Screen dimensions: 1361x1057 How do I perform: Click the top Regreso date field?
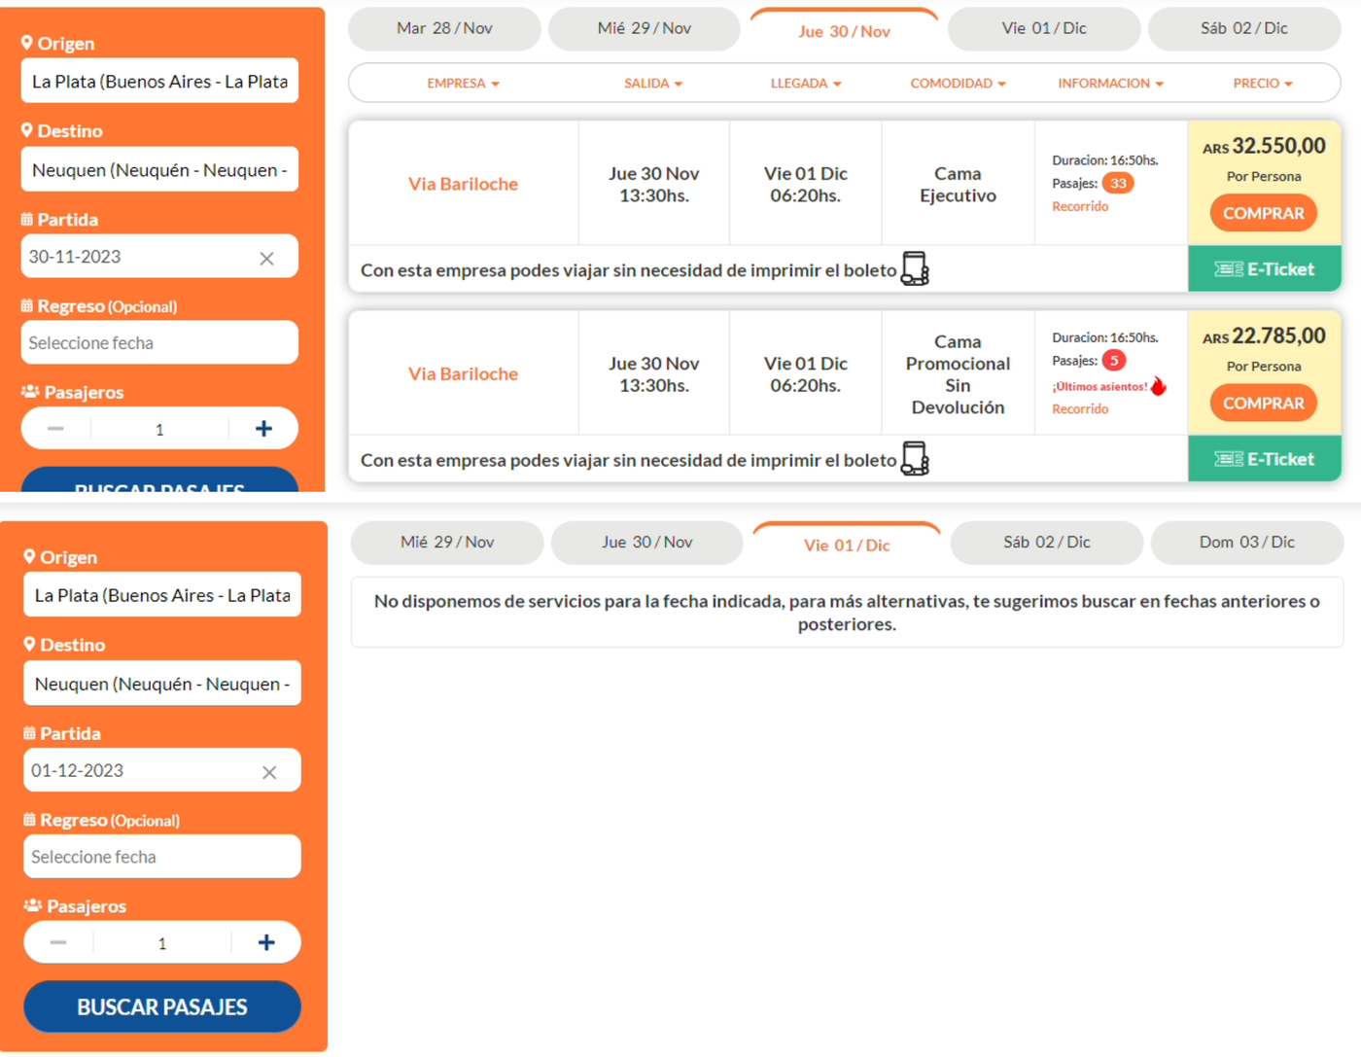[159, 343]
